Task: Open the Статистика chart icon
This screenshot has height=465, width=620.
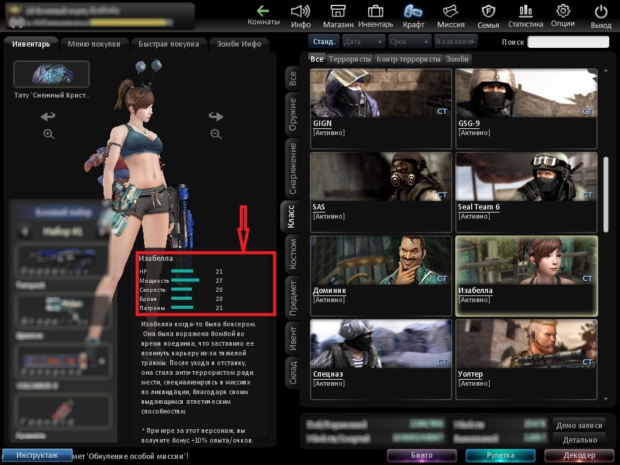Action: click(526, 16)
